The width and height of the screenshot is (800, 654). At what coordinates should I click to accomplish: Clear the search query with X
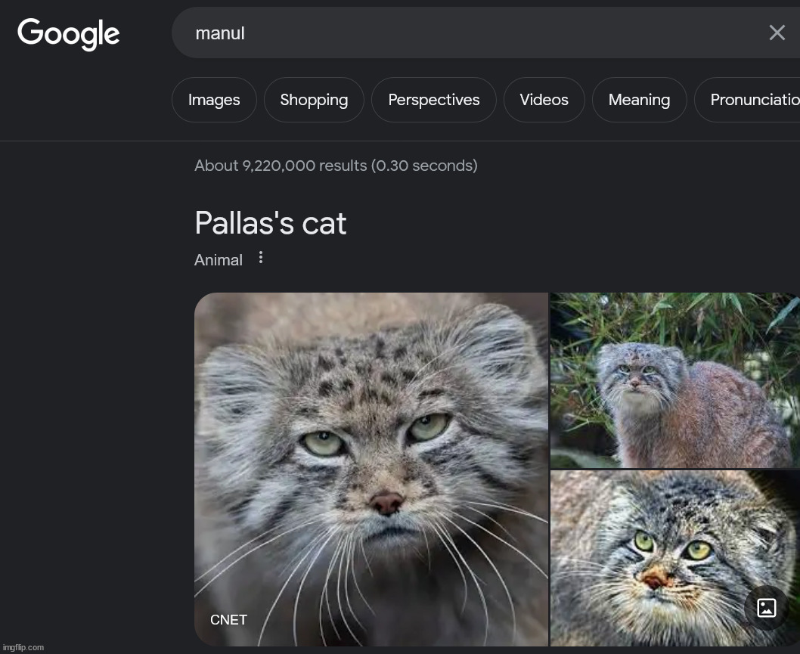777,33
